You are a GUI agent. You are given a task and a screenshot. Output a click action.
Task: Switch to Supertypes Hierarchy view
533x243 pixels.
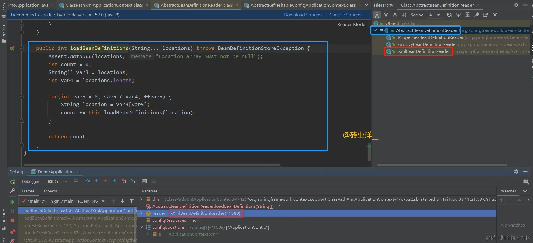click(x=386, y=15)
